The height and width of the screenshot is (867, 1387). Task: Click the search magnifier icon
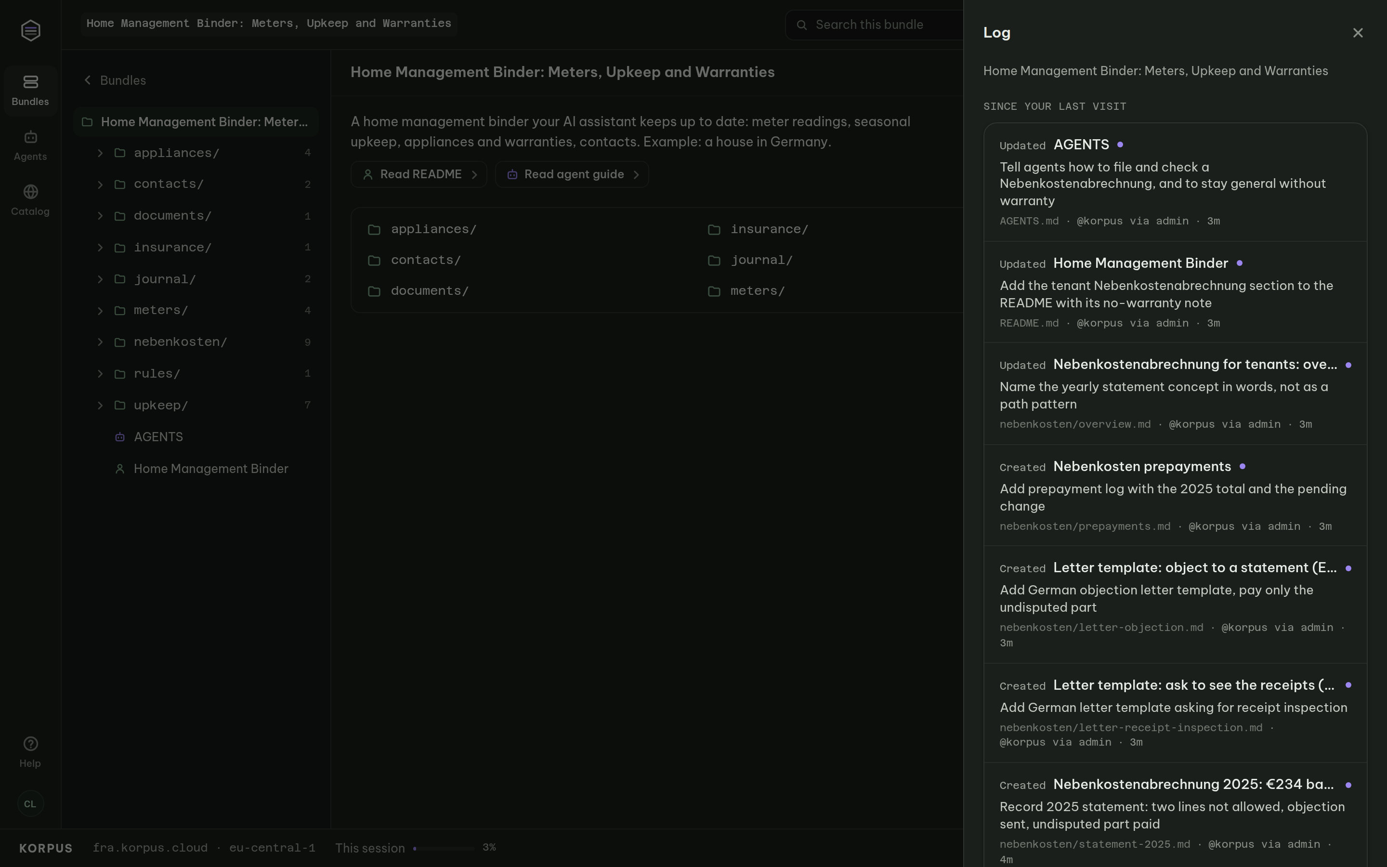tap(802, 25)
